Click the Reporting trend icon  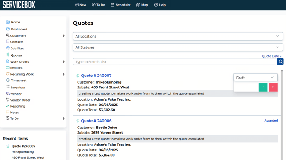click(8, 106)
